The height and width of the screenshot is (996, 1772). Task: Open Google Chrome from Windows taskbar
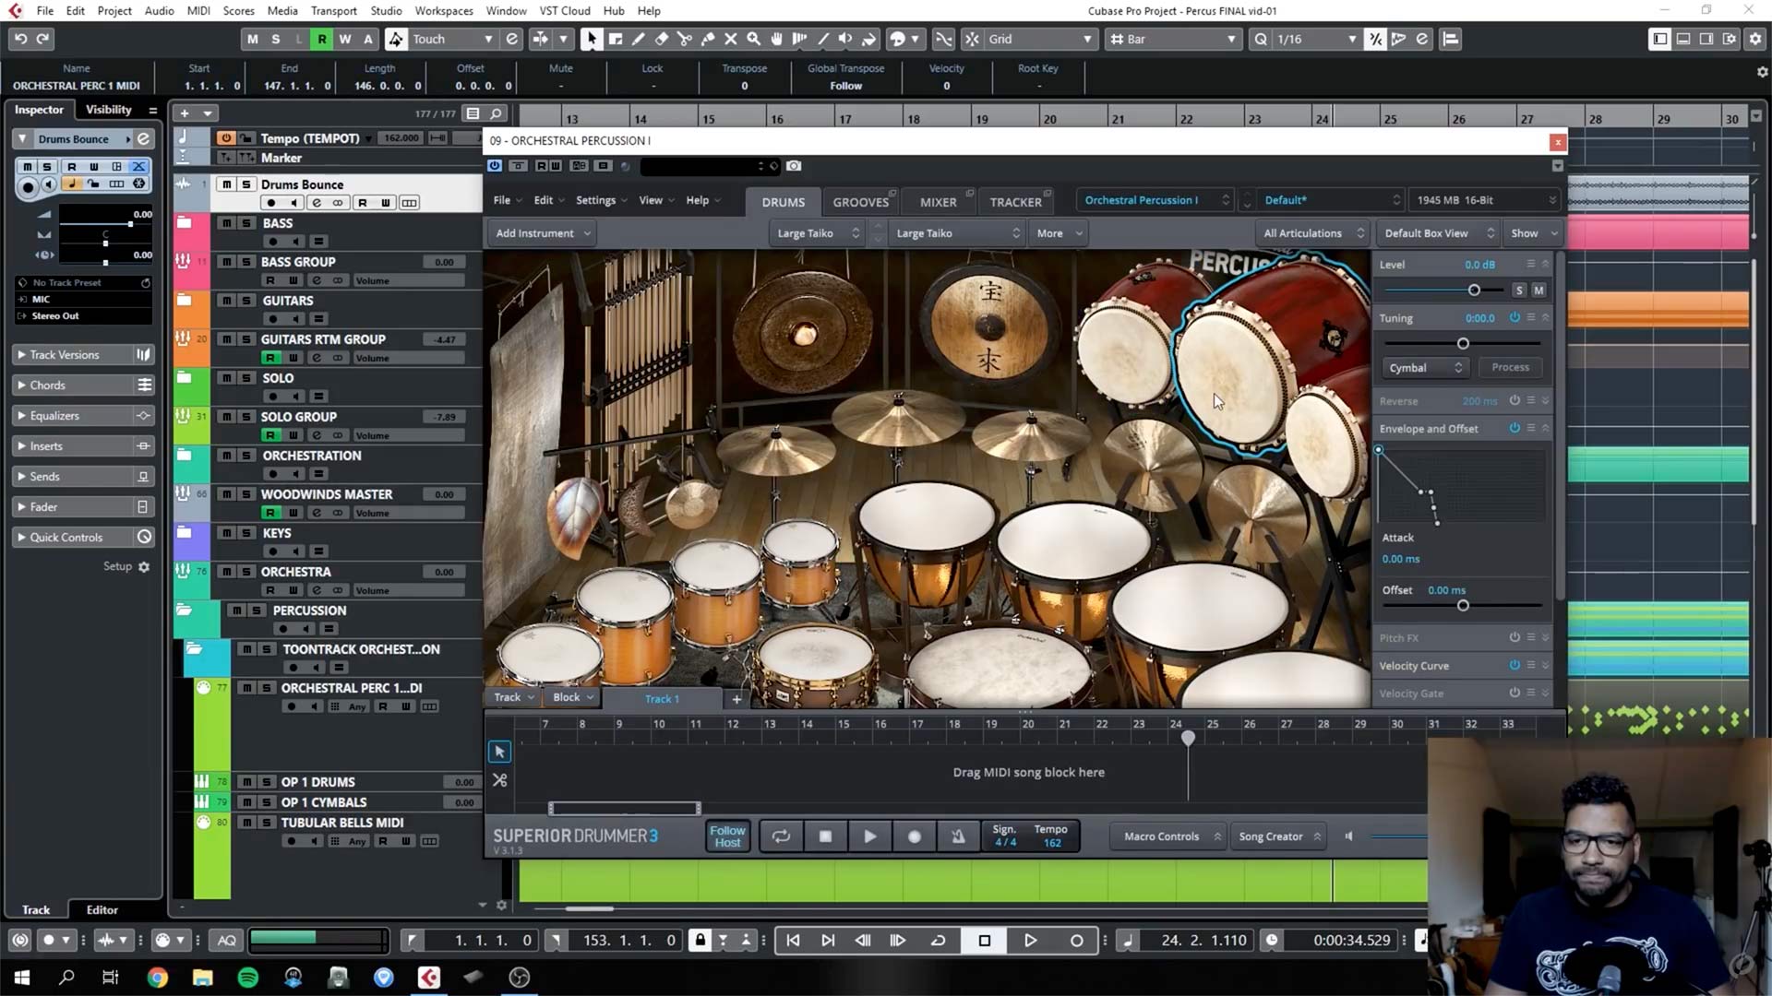(158, 978)
